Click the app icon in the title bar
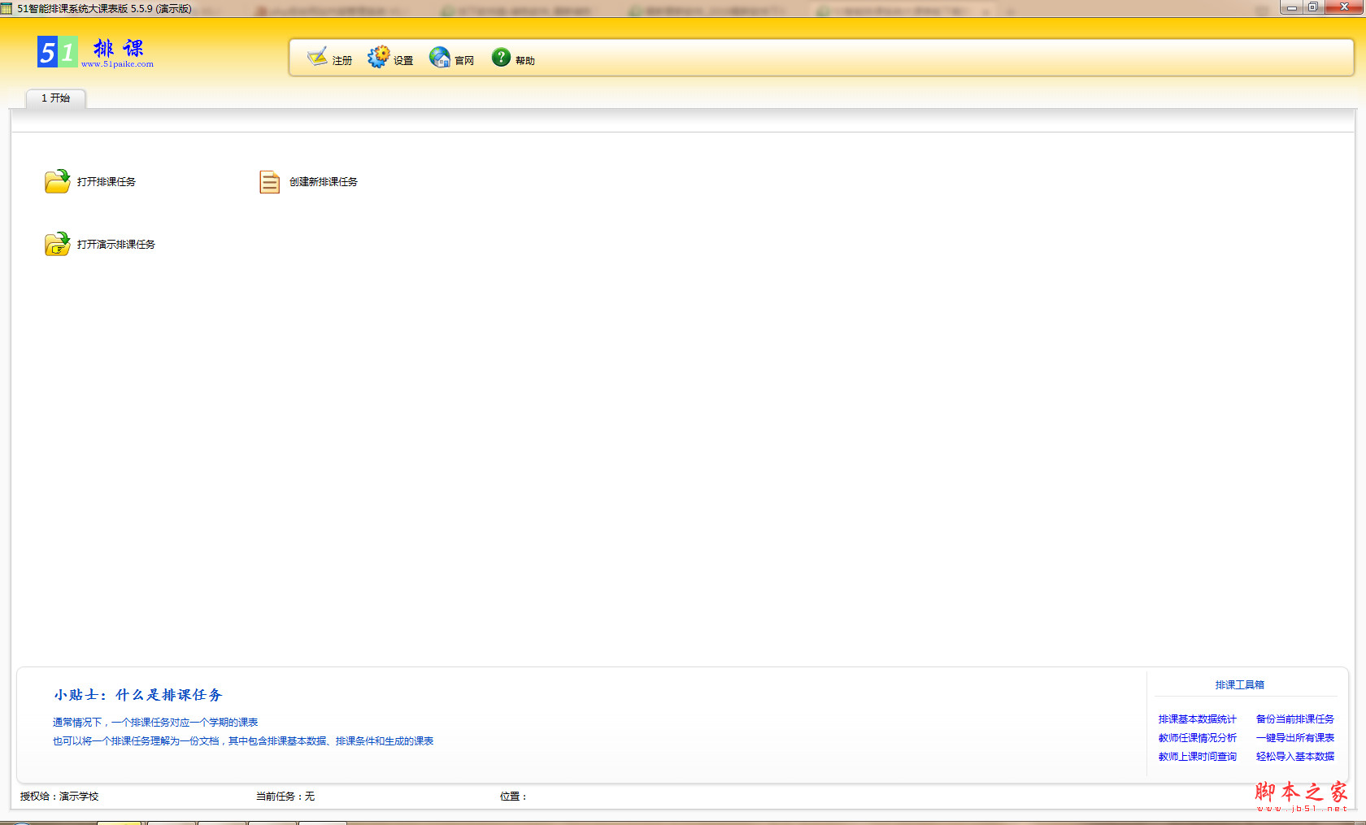 pyautogui.click(x=7, y=8)
